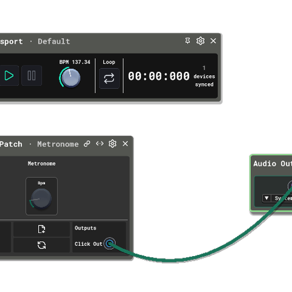Click the Metronome Bpm knob
The image size is (292, 292).
click(x=41, y=199)
